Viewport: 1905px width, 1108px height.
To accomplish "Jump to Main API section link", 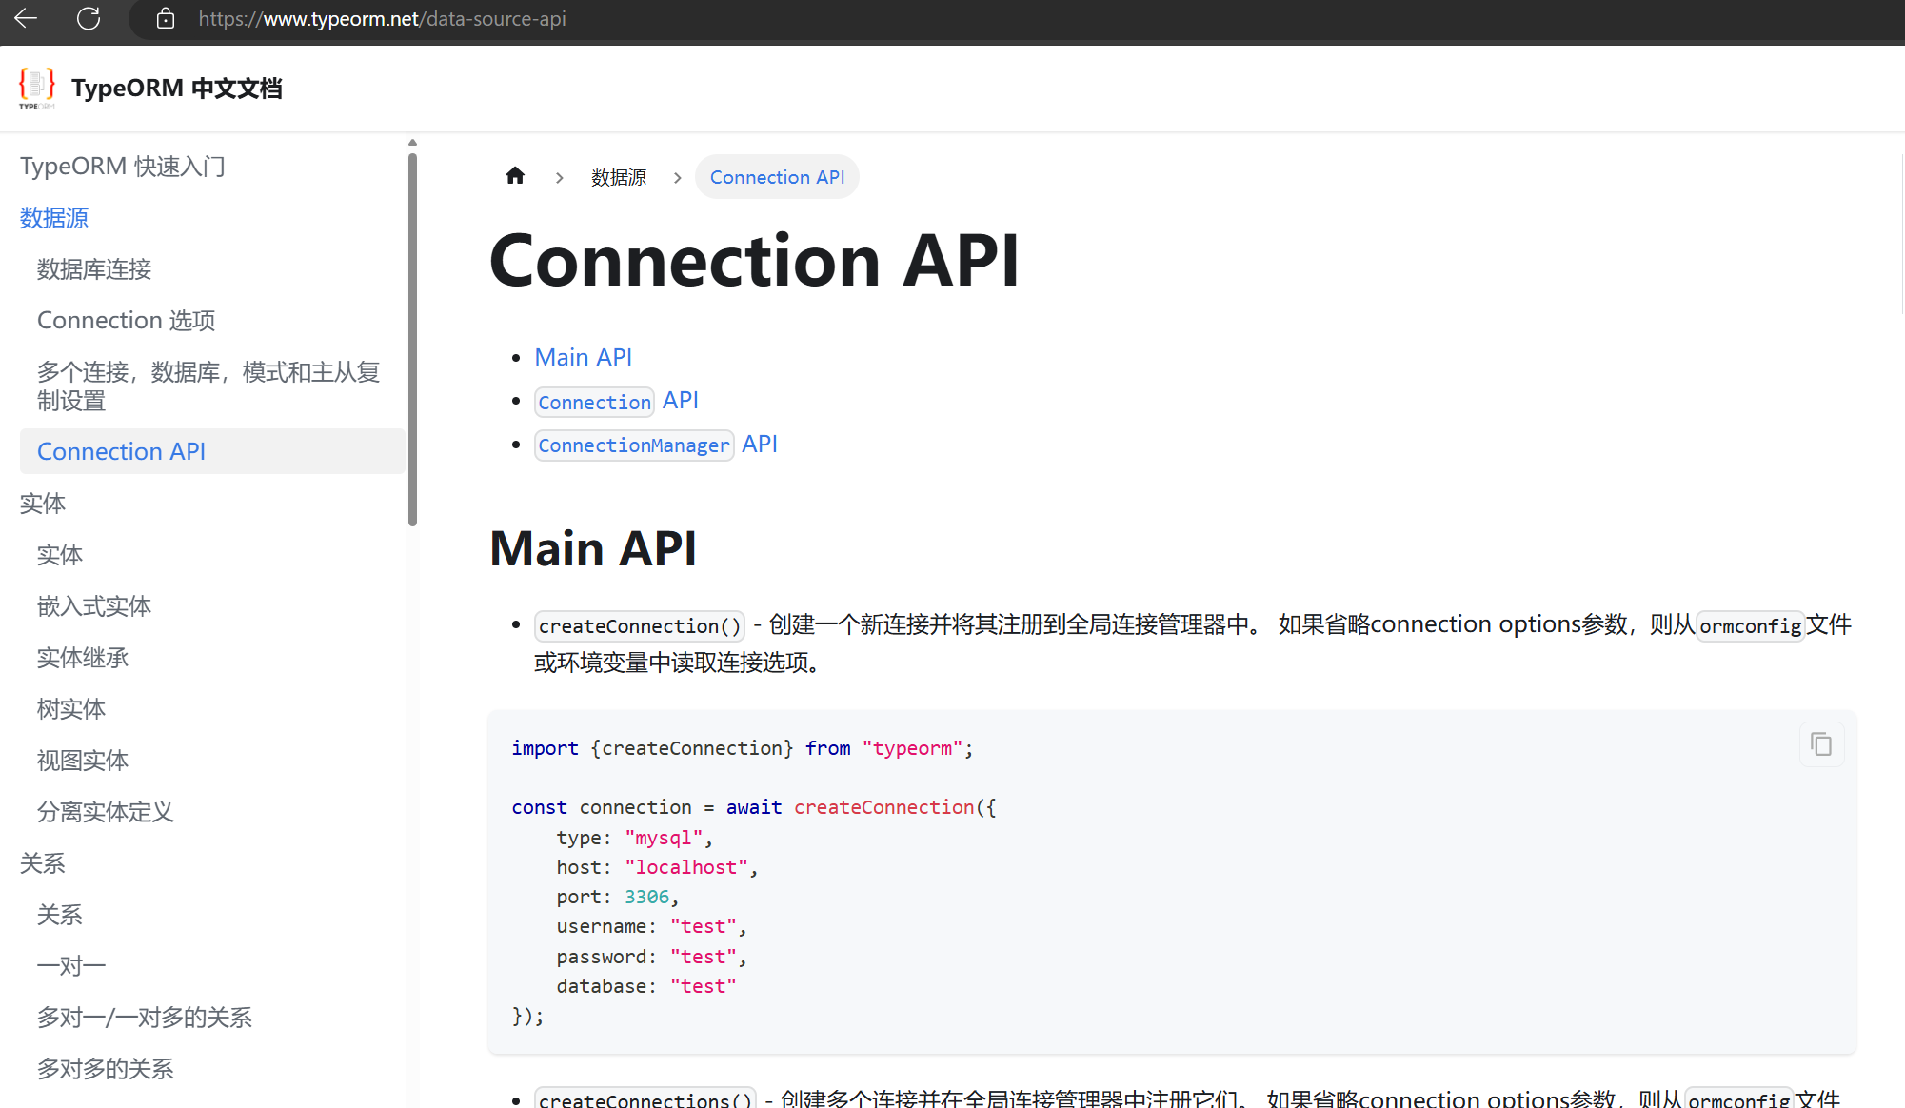I will [584, 357].
